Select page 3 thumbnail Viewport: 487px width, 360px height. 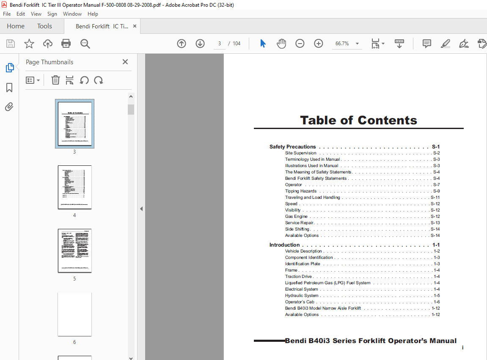(74, 124)
